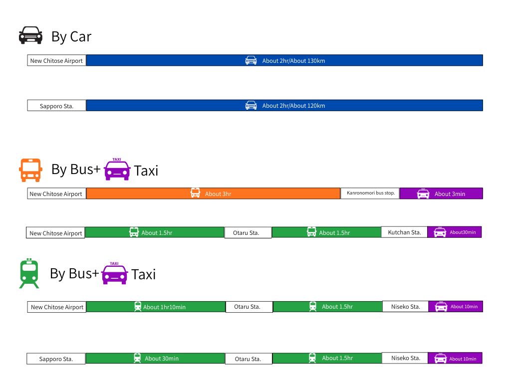The width and height of the screenshot is (511, 383).
Task: Click taxi icon in the About30min purple bar
Action: click(440, 232)
